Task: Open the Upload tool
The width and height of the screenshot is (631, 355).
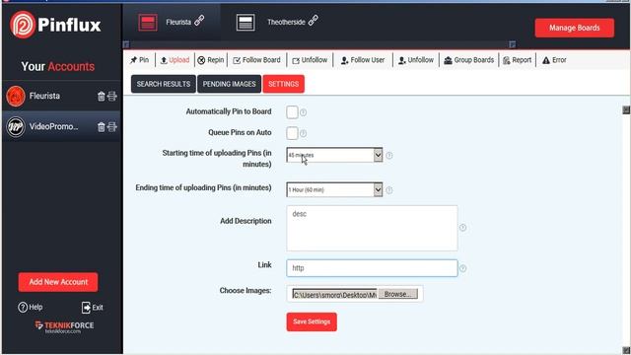Action: (x=175, y=60)
